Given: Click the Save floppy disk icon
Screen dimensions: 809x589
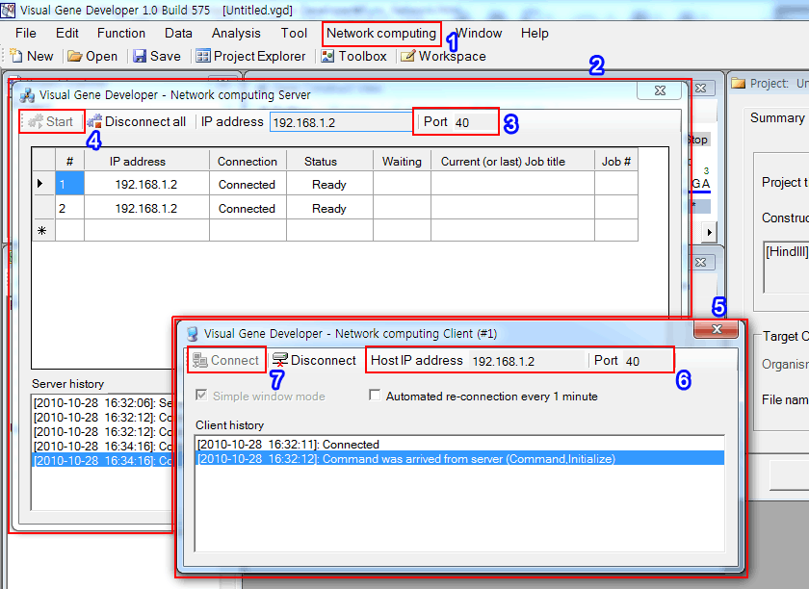Looking at the screenshot, I should pos(140,56).
